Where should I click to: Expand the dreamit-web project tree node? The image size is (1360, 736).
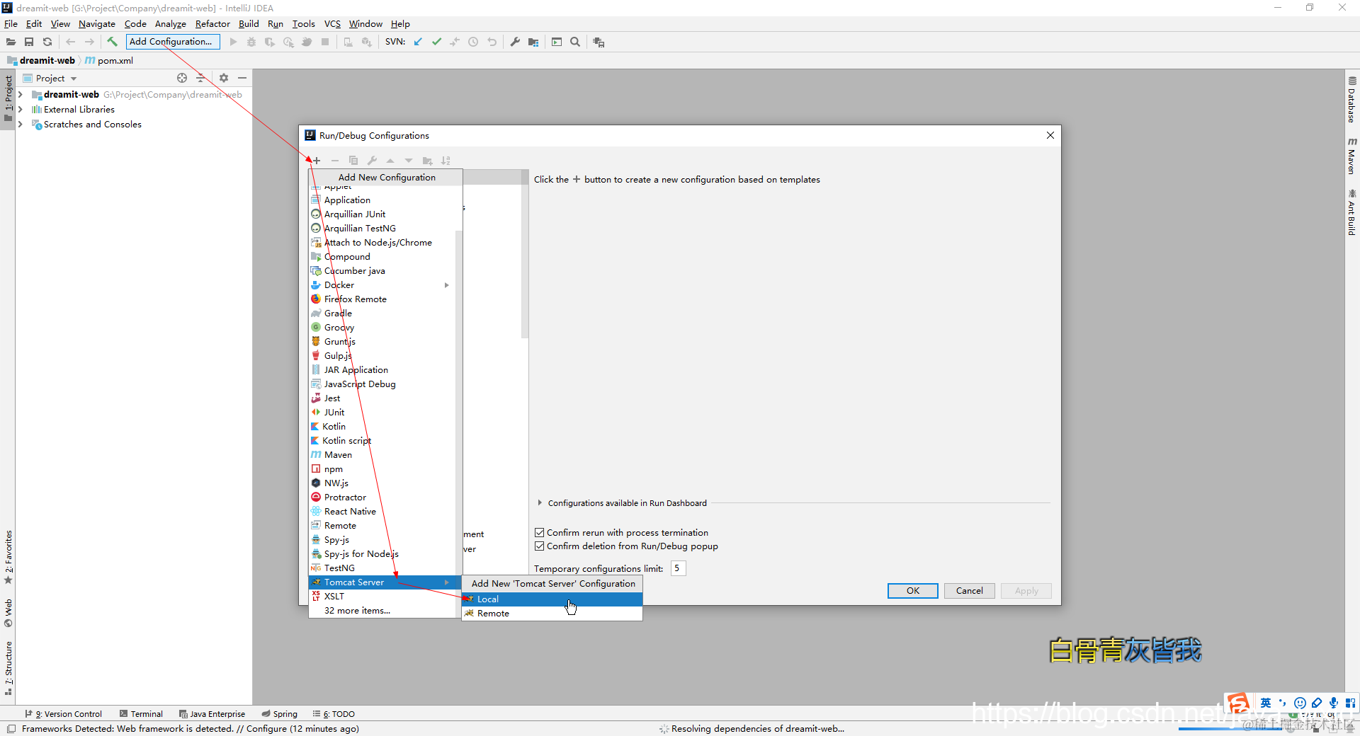click(x=21, y=94)
